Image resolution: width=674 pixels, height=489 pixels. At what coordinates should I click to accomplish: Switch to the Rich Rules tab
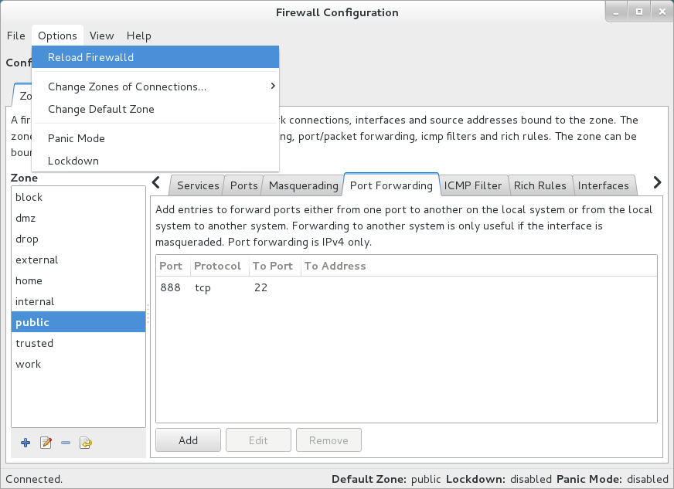click(540, 185)
